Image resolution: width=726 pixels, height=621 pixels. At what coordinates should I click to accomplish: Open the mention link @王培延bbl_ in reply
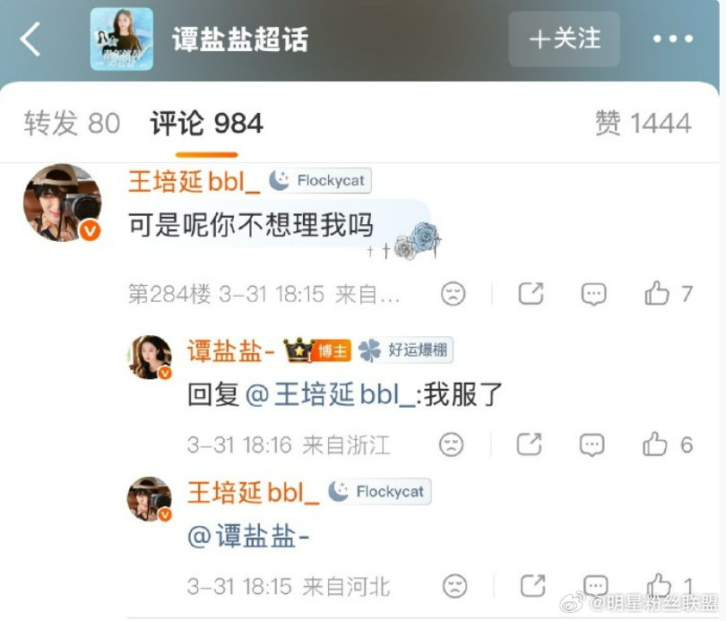(330, 394)
